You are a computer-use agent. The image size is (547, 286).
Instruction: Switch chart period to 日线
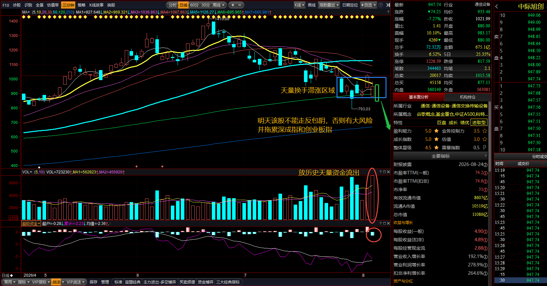183,5
